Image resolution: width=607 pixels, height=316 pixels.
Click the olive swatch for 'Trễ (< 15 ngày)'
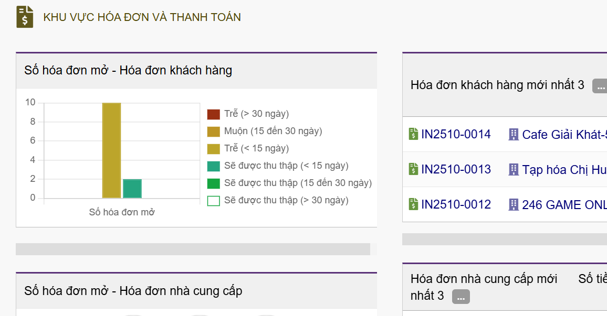click(213, 148)
